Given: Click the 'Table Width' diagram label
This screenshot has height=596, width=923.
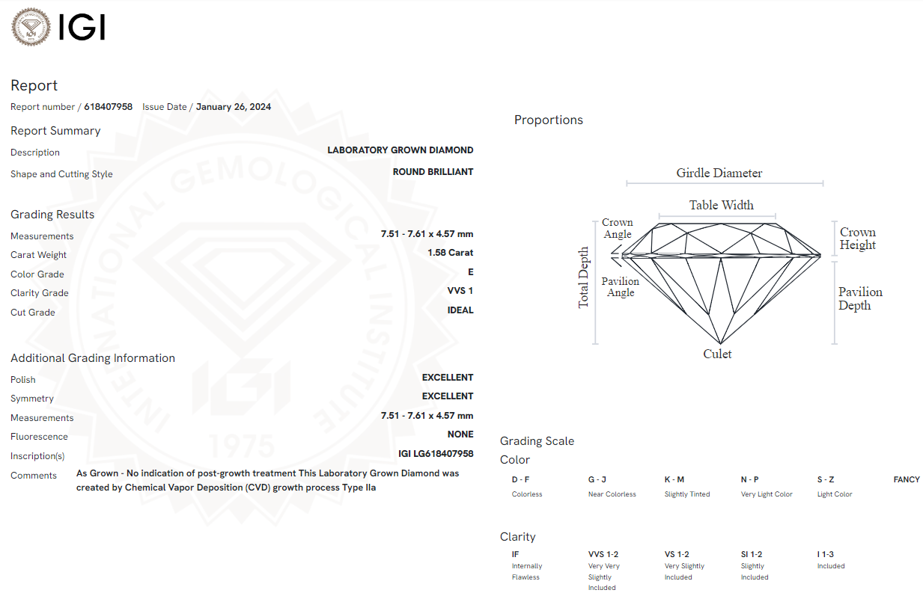Looking at the screenshot, I should tap(722, 205).
